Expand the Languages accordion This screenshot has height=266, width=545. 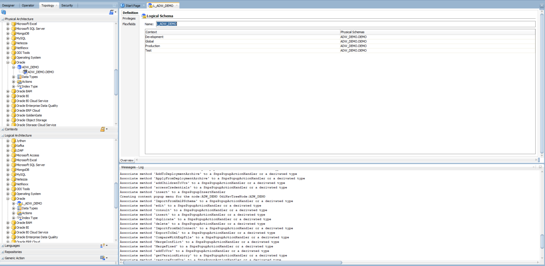[x=3, y=246]
